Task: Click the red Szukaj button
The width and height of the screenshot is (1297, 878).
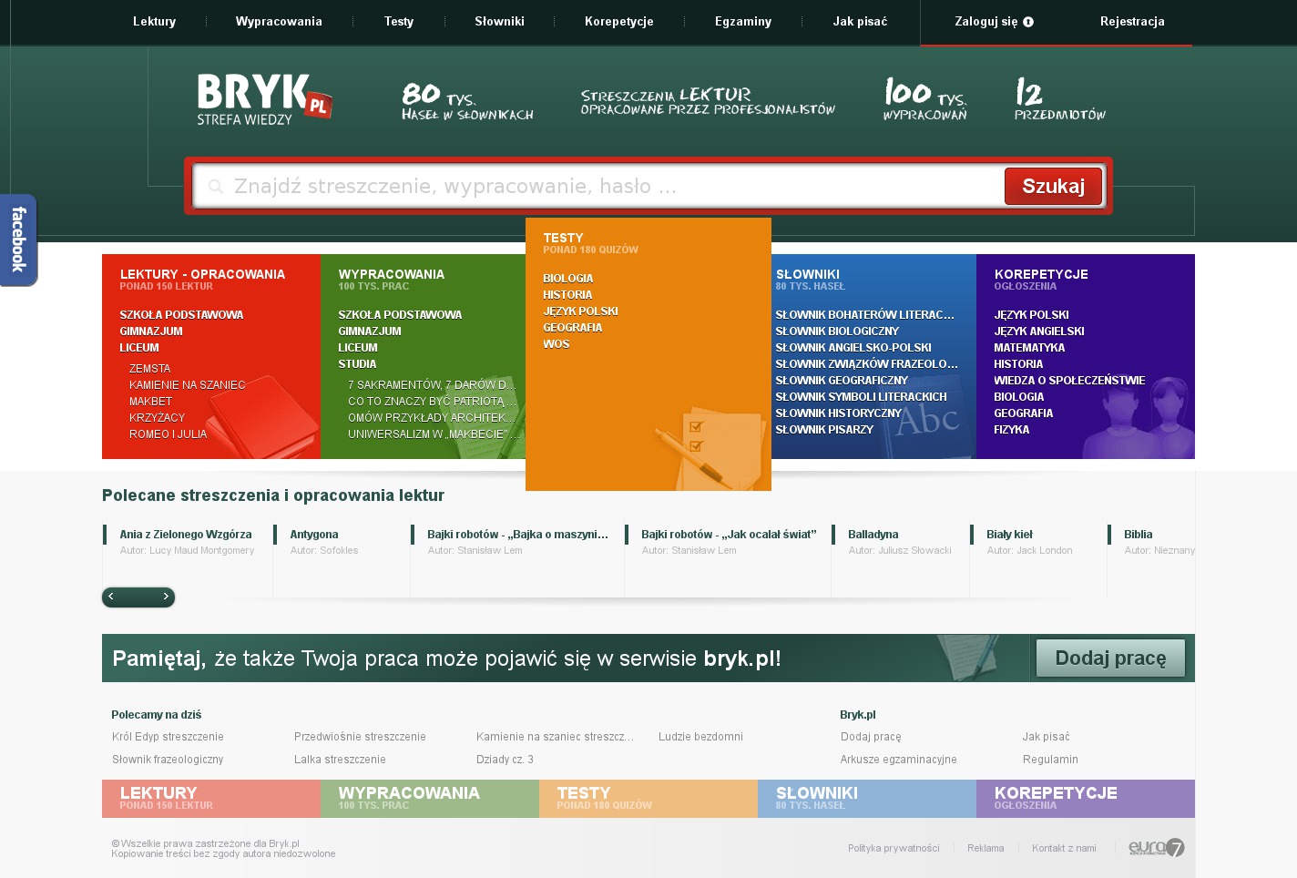Action: click(x=1054, y=187)
